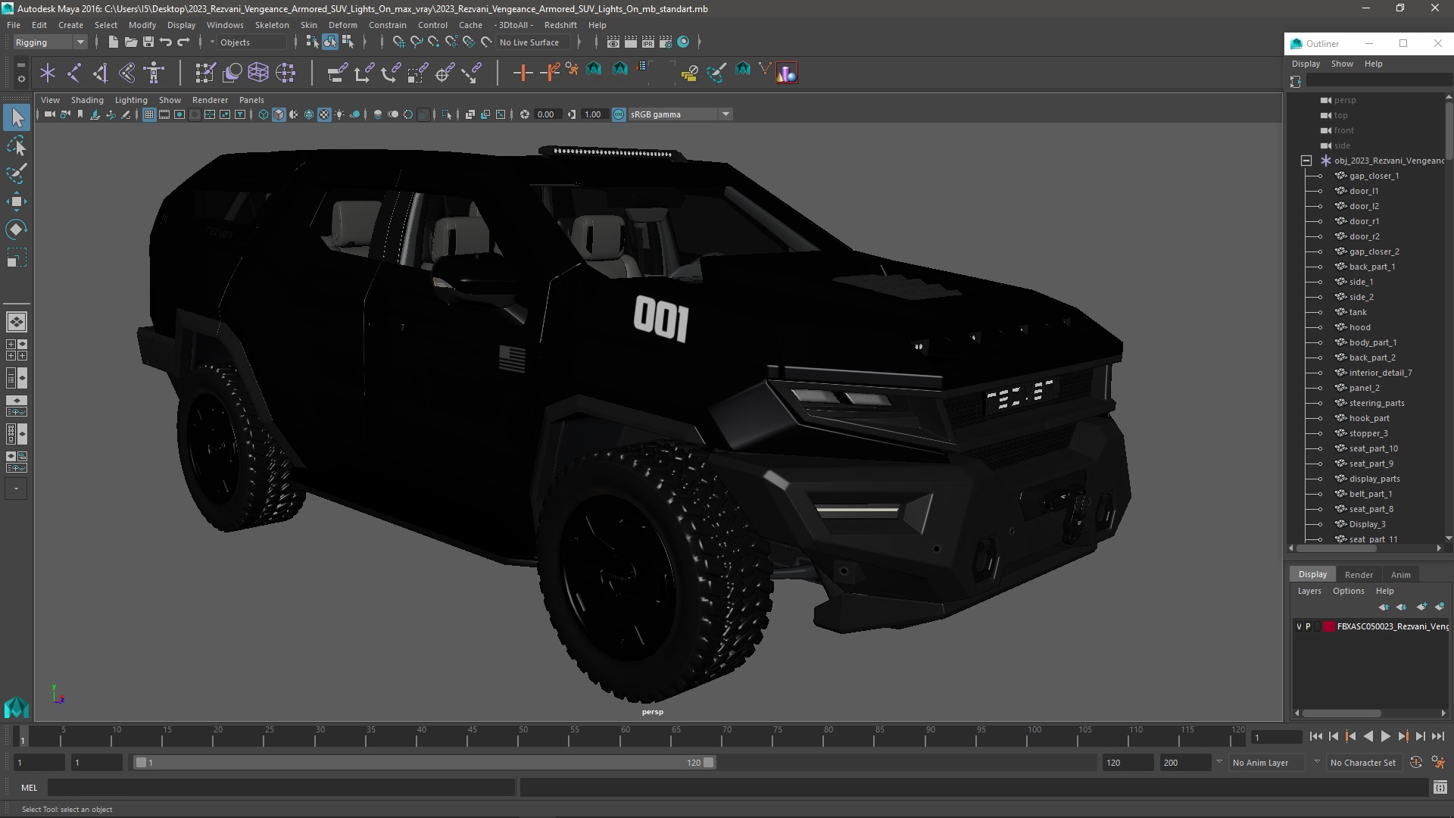Toggle the viewport Grid display icon
This screenshot has width=1454, height=818.
(x=149, y=114)
